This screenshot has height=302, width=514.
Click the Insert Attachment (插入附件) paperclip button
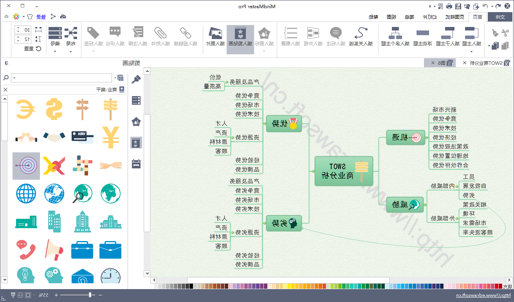tap(161, 36)
